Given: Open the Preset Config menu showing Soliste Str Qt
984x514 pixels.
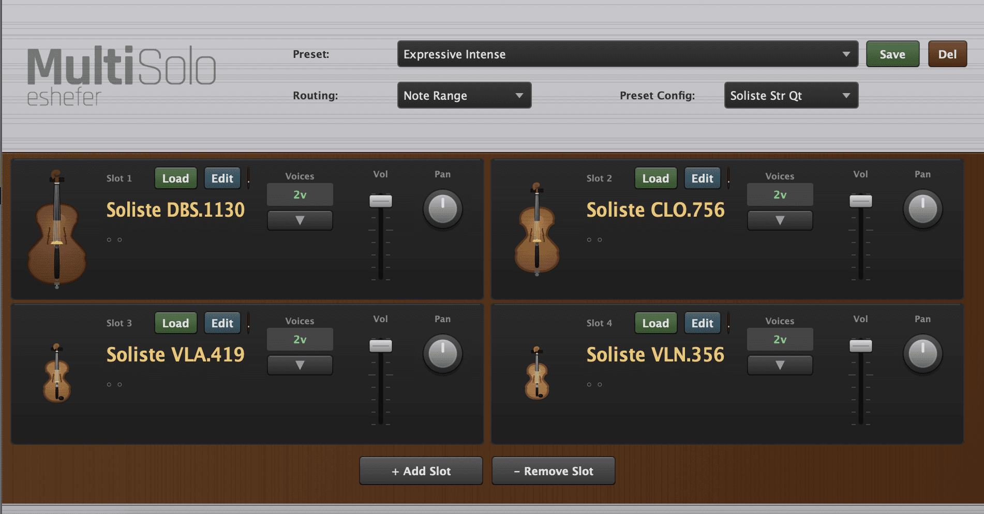Looking at the screenshot, I should tap(791, 95).
